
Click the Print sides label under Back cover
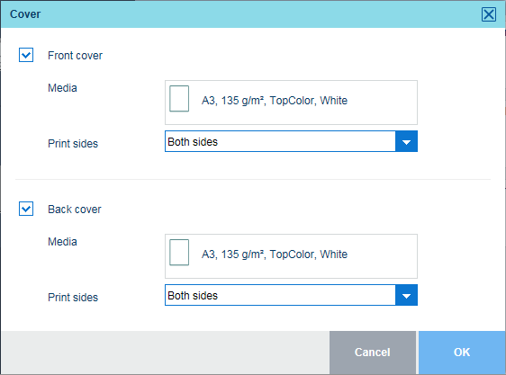pyautogui.click(x=73, y=298)
